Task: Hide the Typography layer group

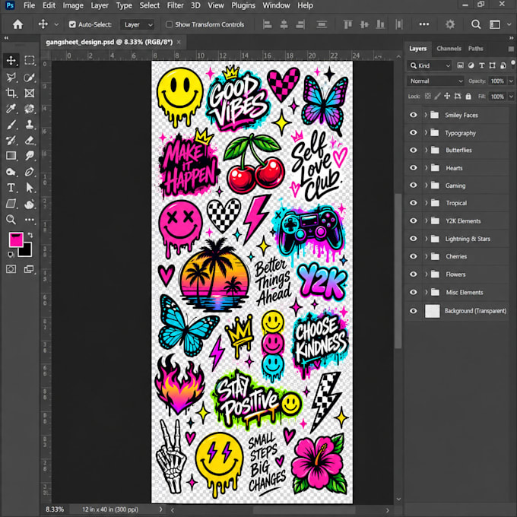Action: click(x=413, y=132)
